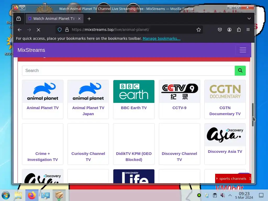
Task: Open the Extensions puzzle icon
Action: 239,30
